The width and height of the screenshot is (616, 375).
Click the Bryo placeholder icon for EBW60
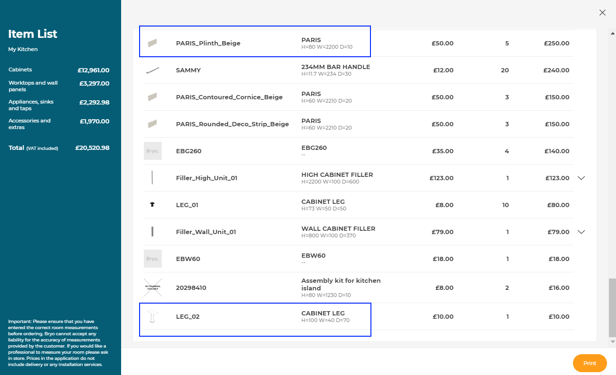coord(152,258)
